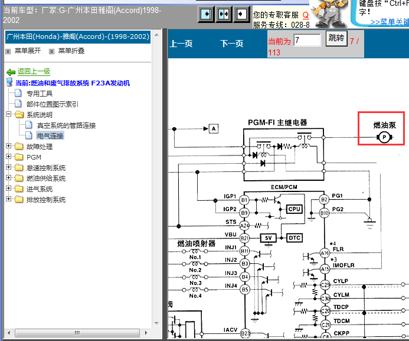Click the horizontal scrollbar right arrow
Screen dimensions: 409x341
(146, 333)
